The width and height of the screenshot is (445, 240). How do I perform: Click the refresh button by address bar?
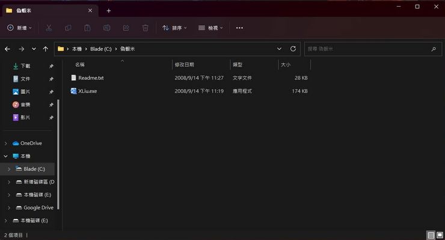coord(293,49)
